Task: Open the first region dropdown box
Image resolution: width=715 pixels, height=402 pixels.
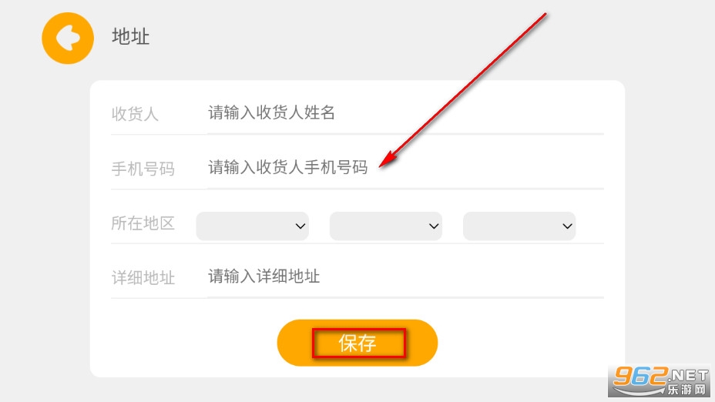Action: (x=253, y=226)
